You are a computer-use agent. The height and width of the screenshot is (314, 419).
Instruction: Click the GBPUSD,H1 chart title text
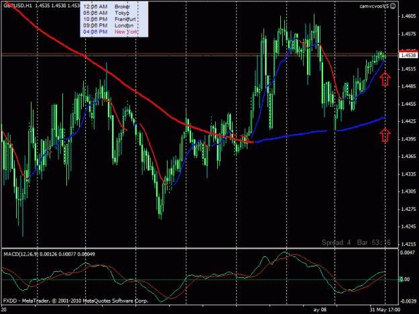[x=17, y=5]
